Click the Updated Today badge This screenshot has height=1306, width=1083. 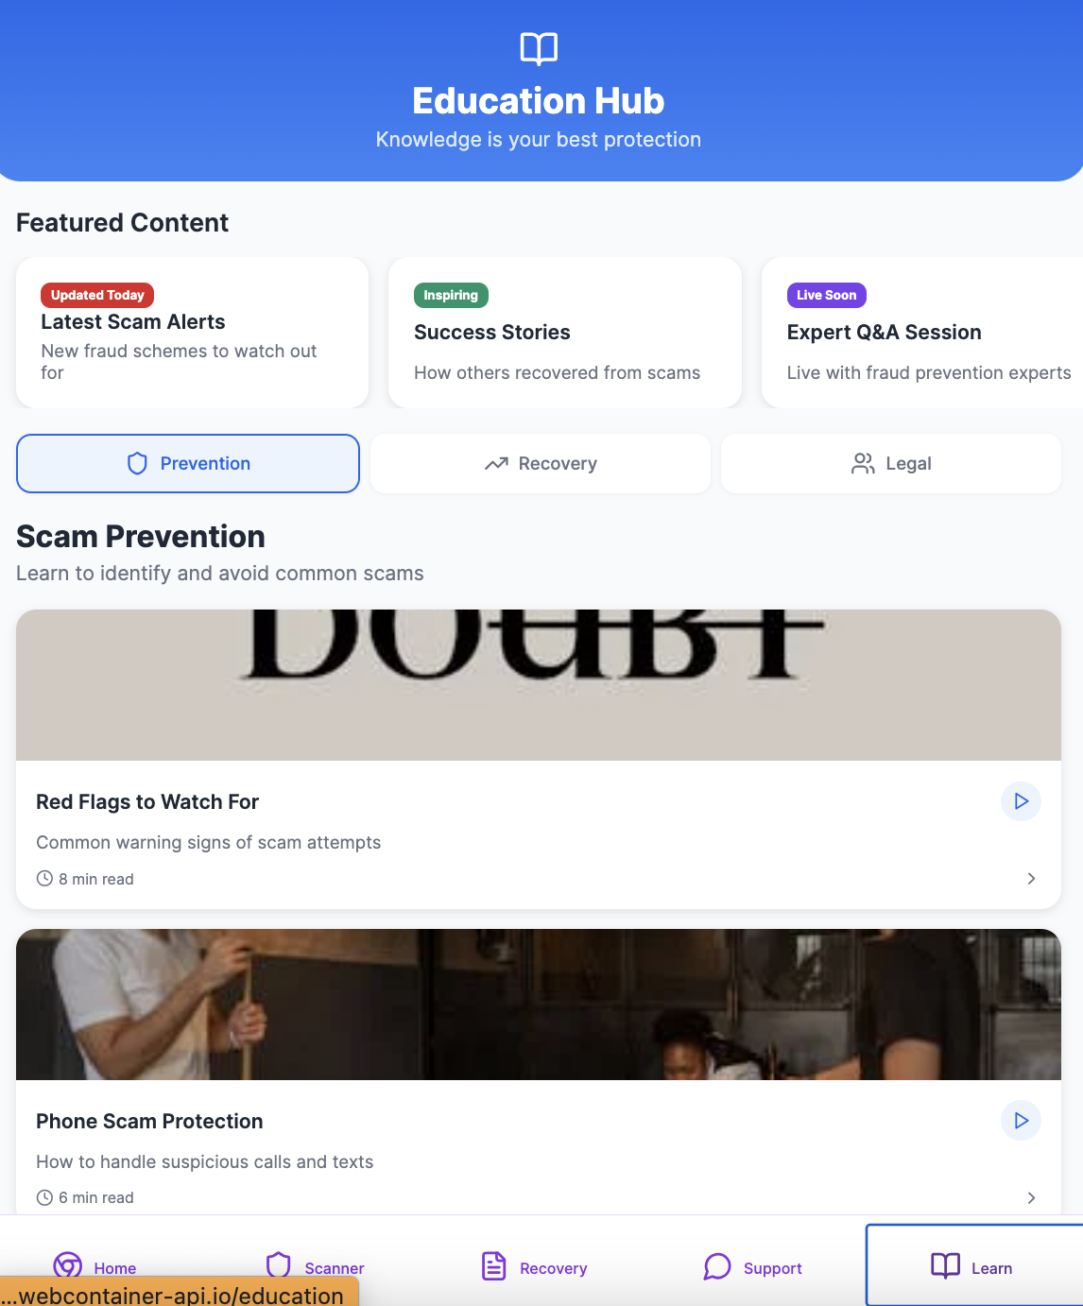pyautogui.click(x=97, y=295)
